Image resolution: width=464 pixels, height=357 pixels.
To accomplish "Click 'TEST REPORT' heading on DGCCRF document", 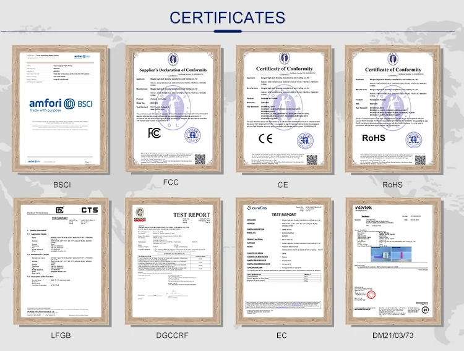I will pos(191,215).
